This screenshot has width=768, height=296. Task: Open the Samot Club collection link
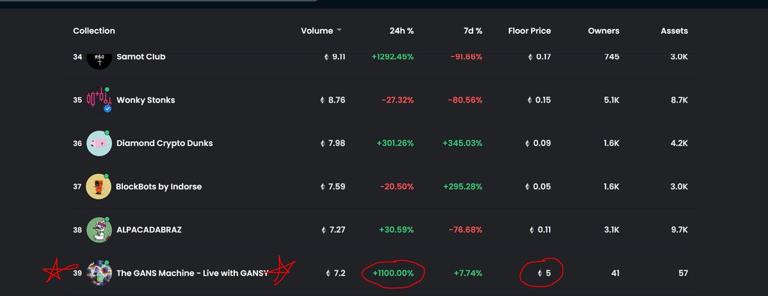coord(141,56)
